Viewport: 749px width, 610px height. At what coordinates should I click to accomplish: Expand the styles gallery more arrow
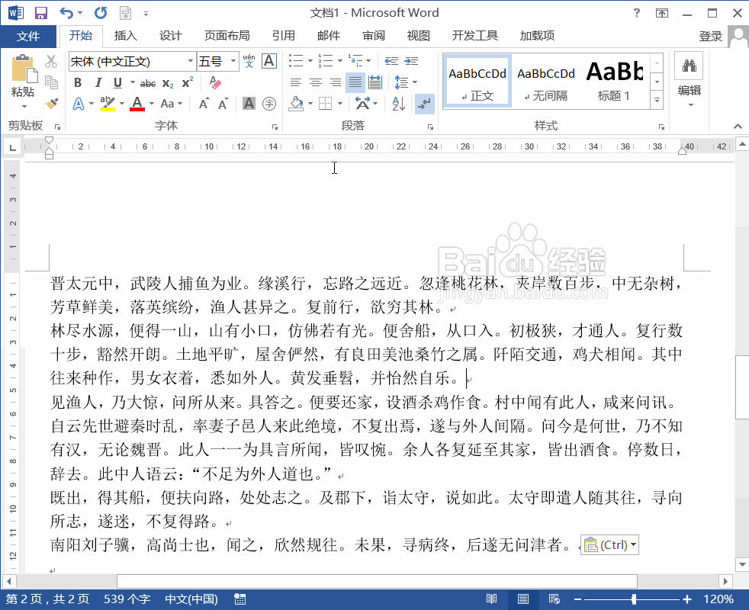tap(657, 101)
